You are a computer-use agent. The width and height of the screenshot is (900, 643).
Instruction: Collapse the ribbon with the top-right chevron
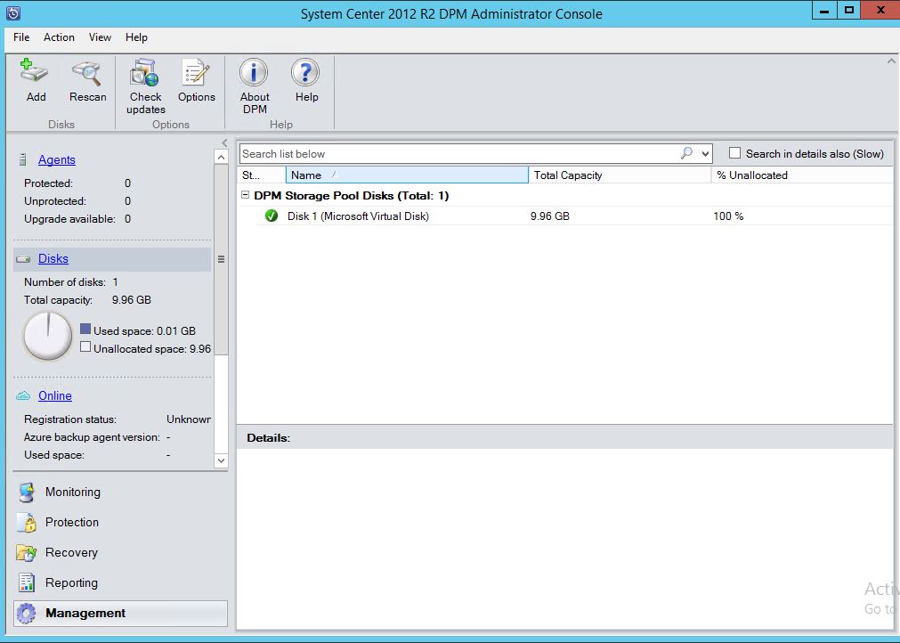[x=891, y=61]
